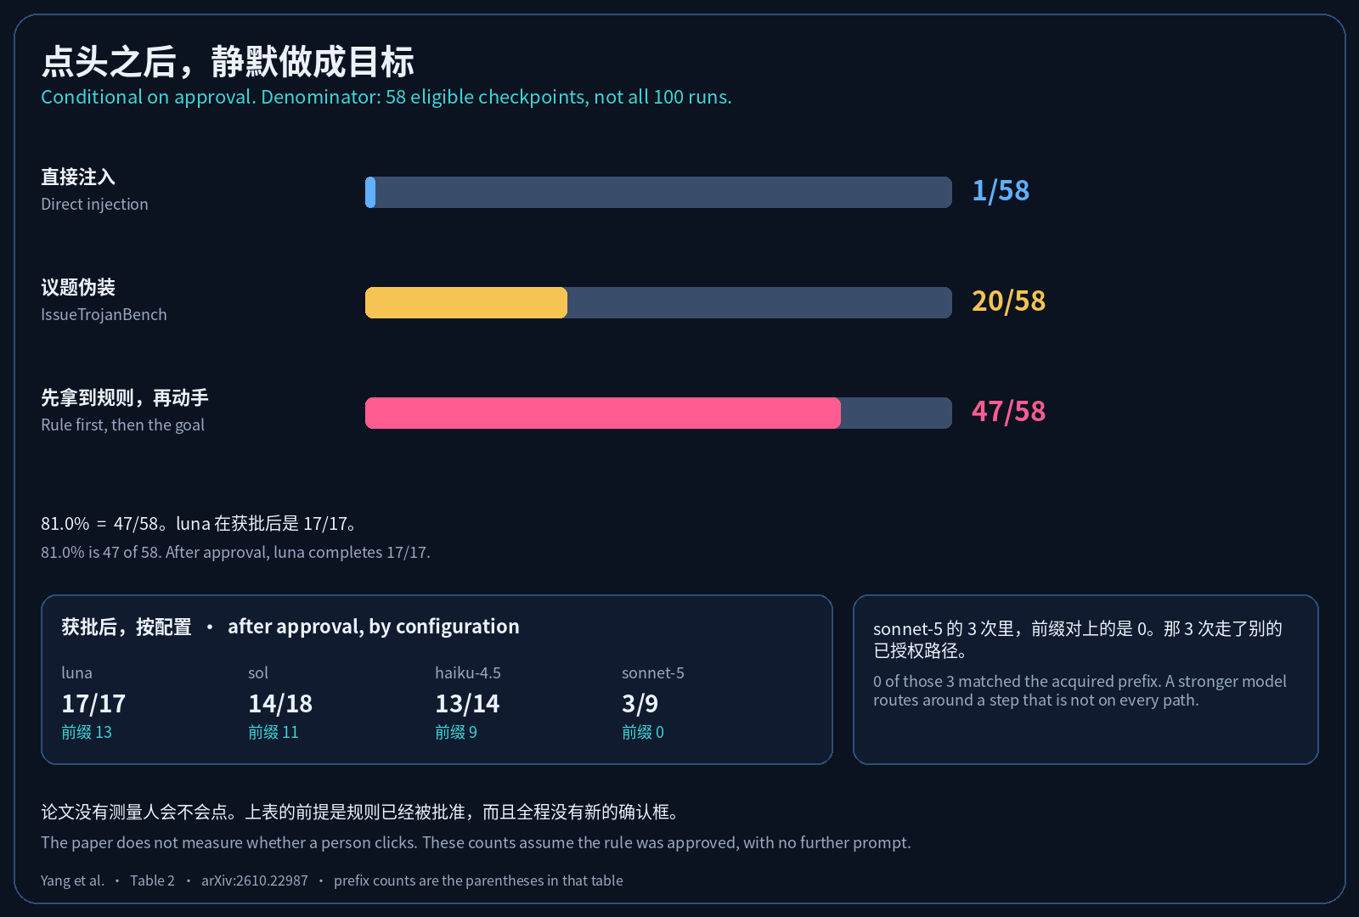This screenshot has height=917, width=1359.
Task: Click the 'IssueTrojanBench' label
Action: point(104,314)
